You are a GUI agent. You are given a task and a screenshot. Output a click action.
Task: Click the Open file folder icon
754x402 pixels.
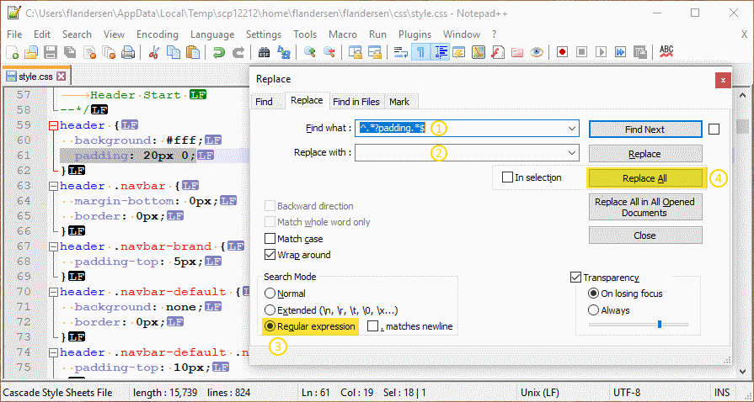coord(31,52)
